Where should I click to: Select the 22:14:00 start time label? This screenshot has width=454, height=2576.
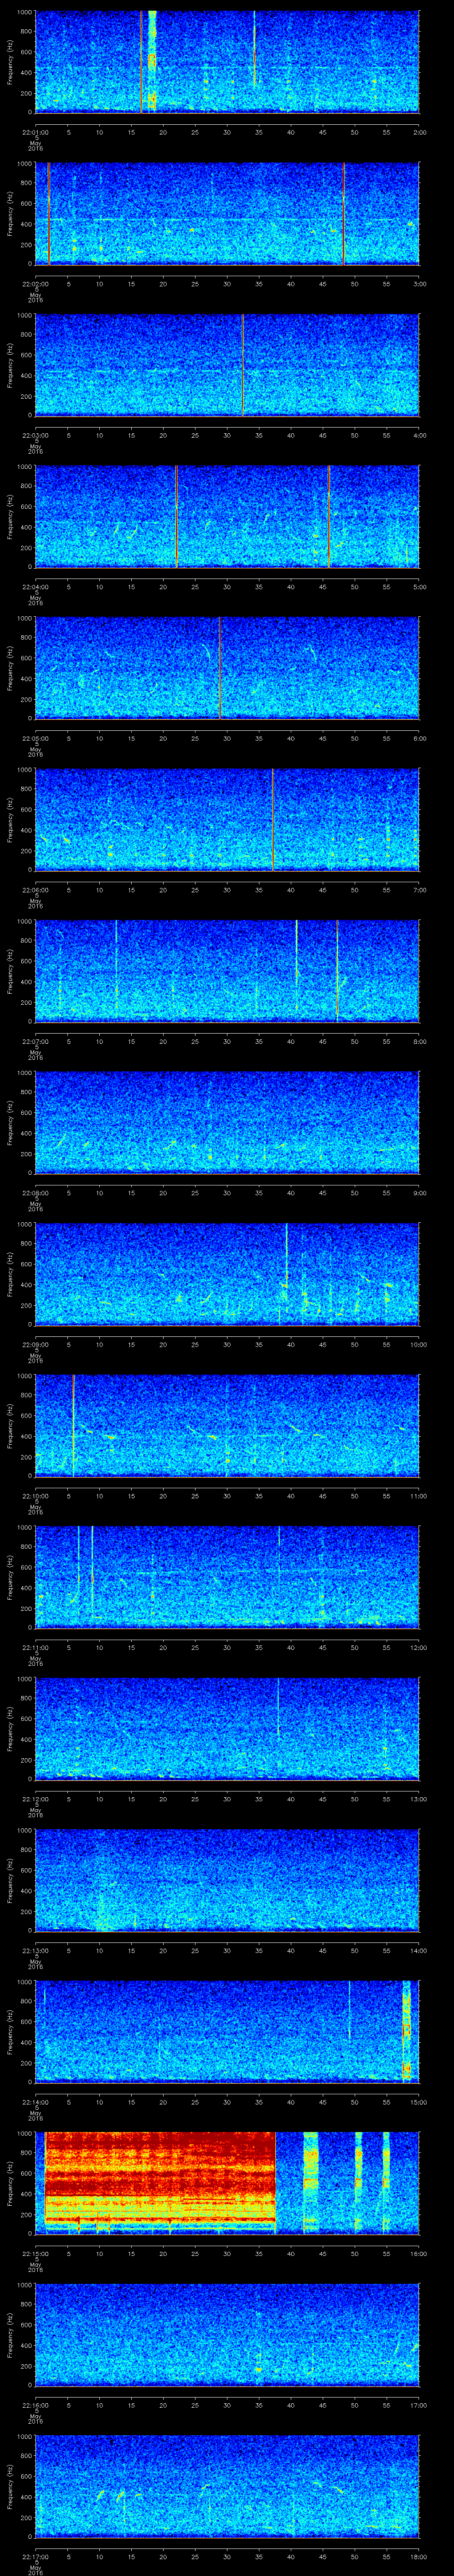coord(35,2101)
